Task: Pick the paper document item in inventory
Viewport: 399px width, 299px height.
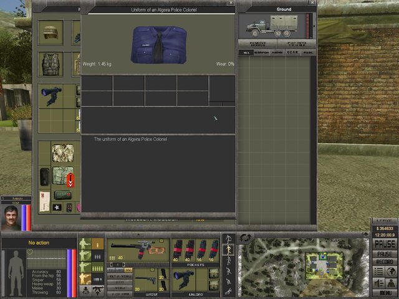Action: (x=44, y=201)
